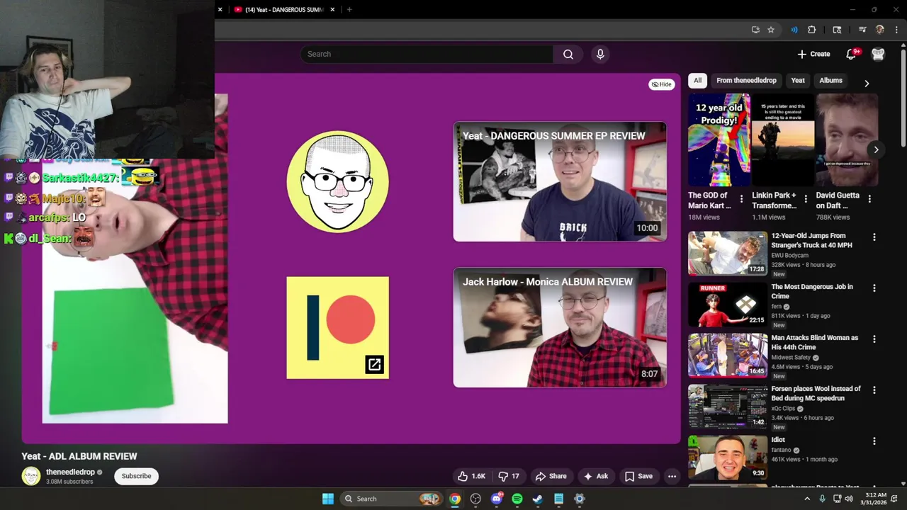The image size is (907, 510).
Task: Open theneedledrop channel name link
Action: (70, 472)
